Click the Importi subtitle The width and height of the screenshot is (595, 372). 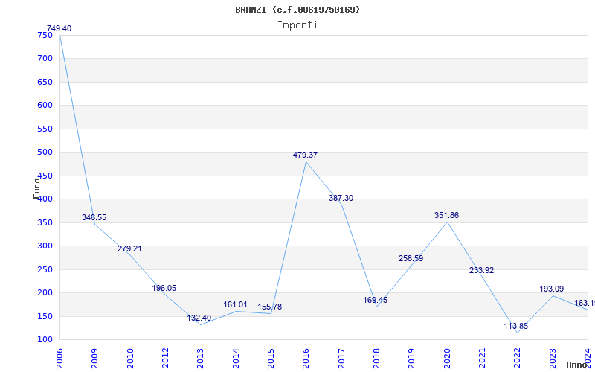point(297,25)
